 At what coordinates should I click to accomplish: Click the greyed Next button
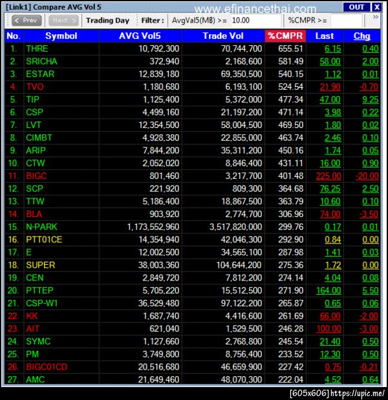(x=63, y=21)
